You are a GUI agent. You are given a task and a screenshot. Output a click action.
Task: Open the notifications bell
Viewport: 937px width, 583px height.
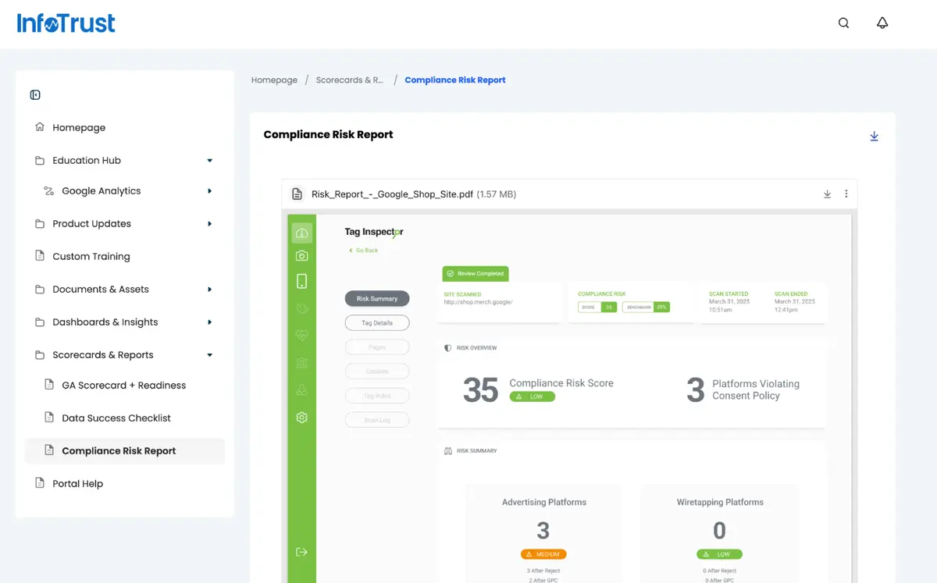[x=882, y=23]
